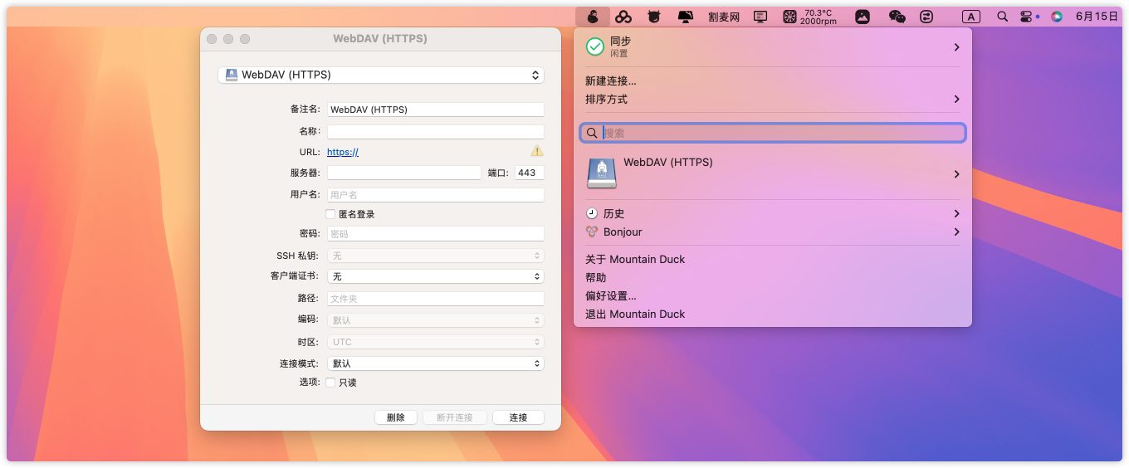Click the URL warning triangle icon
1129x468 pixels.
(537, 151)
